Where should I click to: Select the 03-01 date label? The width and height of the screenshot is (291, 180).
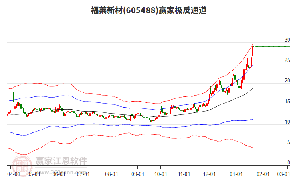pyautogui.click(x=283, y=174)
